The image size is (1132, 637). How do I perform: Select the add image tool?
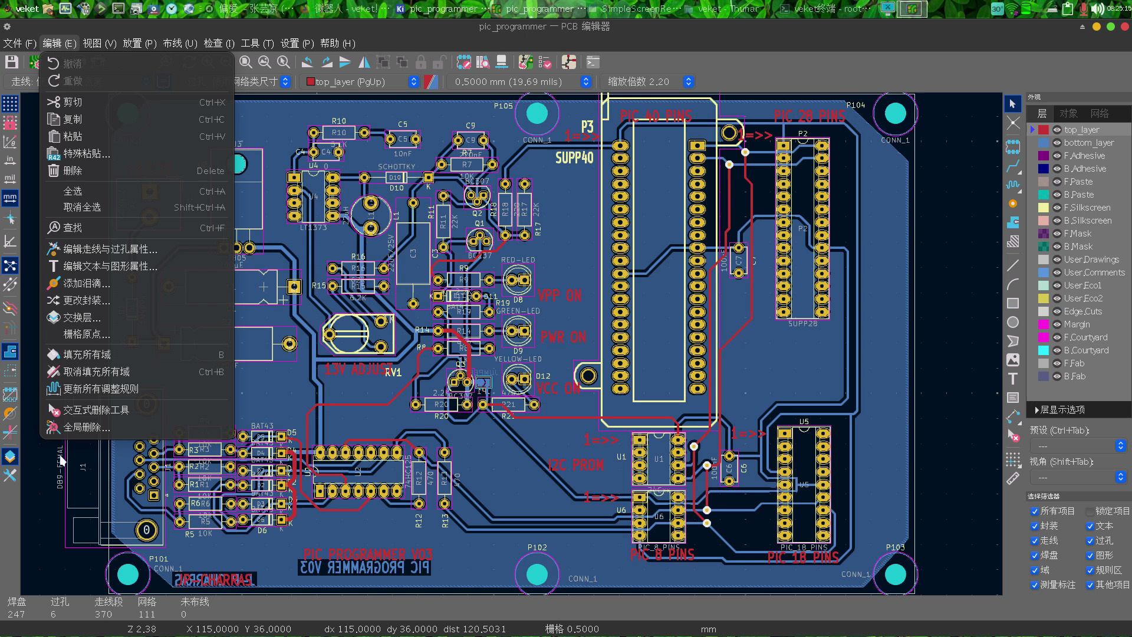point(1012,360)
